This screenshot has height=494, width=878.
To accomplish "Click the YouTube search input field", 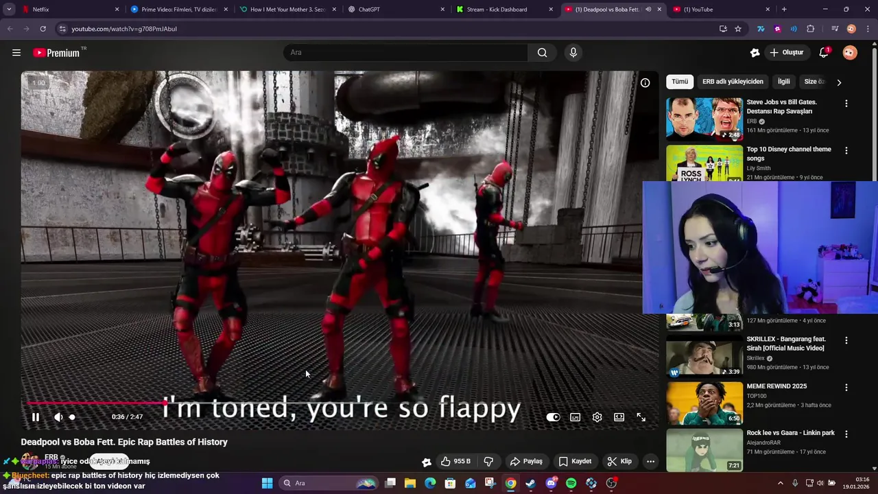I will [405, 53].
